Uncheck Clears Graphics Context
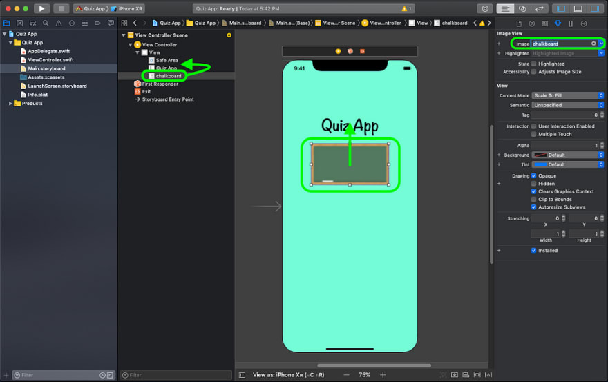Viewport: 608px width, 382px height. (534, 191)
